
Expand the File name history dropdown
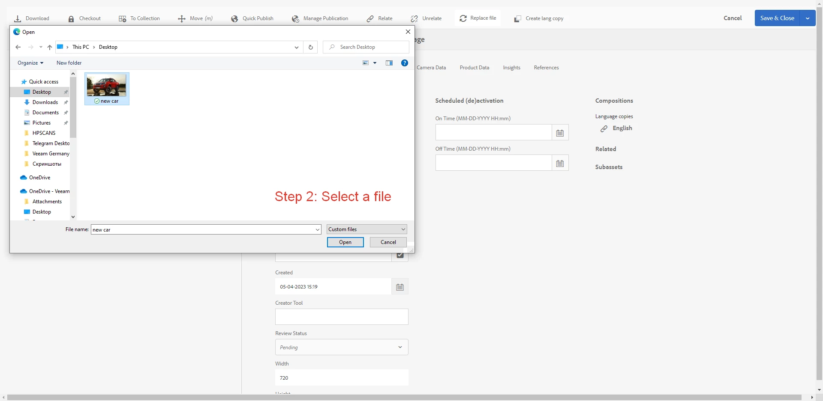coord(318,230)
